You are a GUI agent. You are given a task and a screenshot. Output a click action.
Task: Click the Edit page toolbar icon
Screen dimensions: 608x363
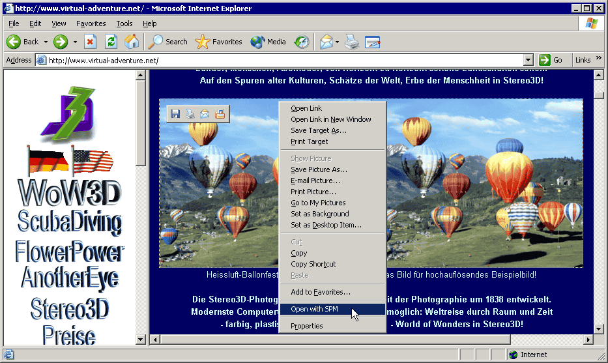point(373,42)
